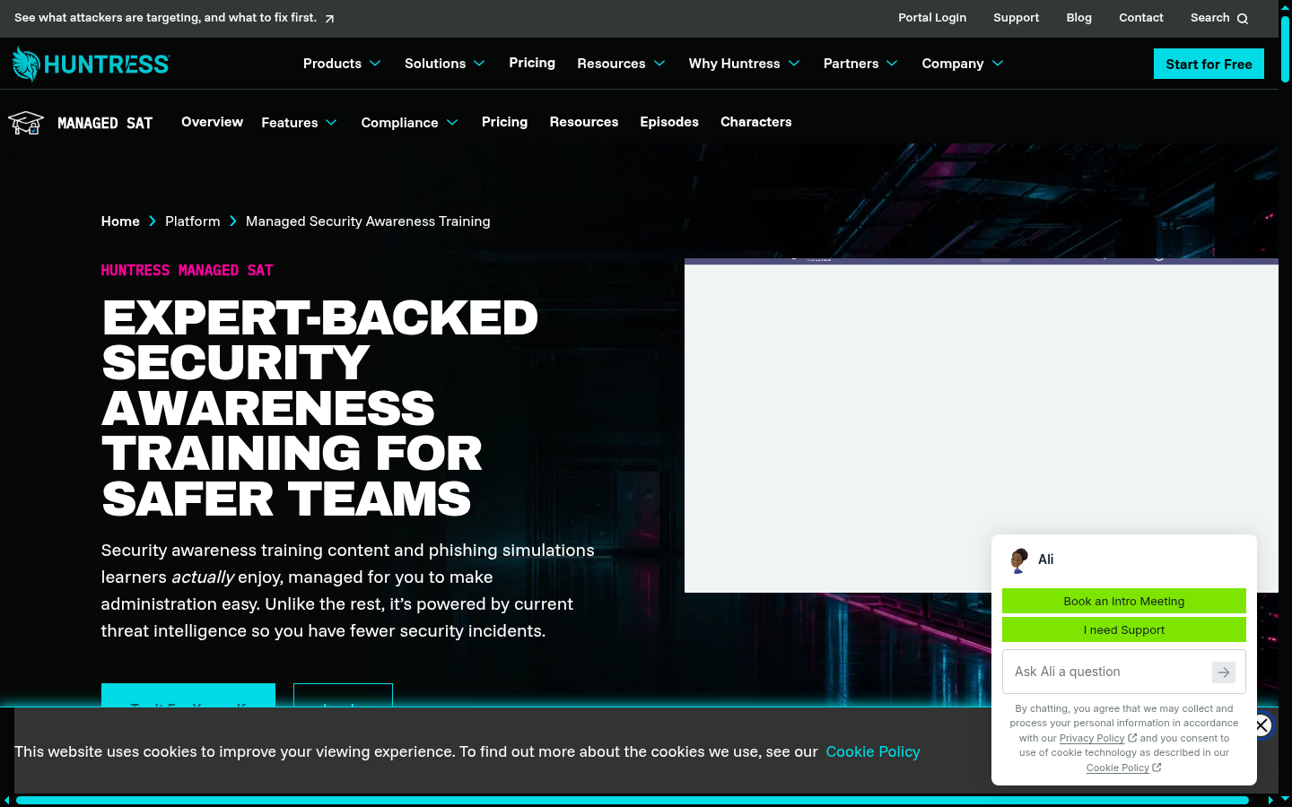Click the search magnifier icon

1243,19
